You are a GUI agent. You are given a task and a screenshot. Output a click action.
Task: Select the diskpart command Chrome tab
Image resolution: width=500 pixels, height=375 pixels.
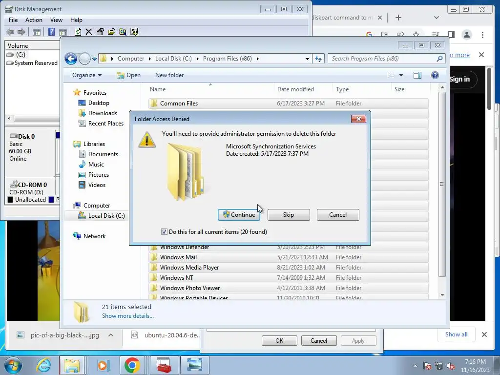click(343, 18)
